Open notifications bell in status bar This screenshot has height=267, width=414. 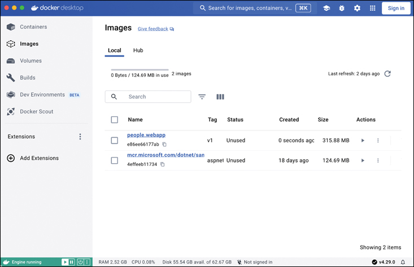(403, 262)
